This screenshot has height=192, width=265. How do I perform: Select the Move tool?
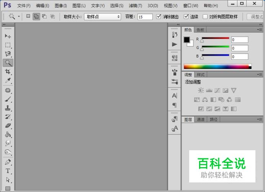tap(8, 36)
